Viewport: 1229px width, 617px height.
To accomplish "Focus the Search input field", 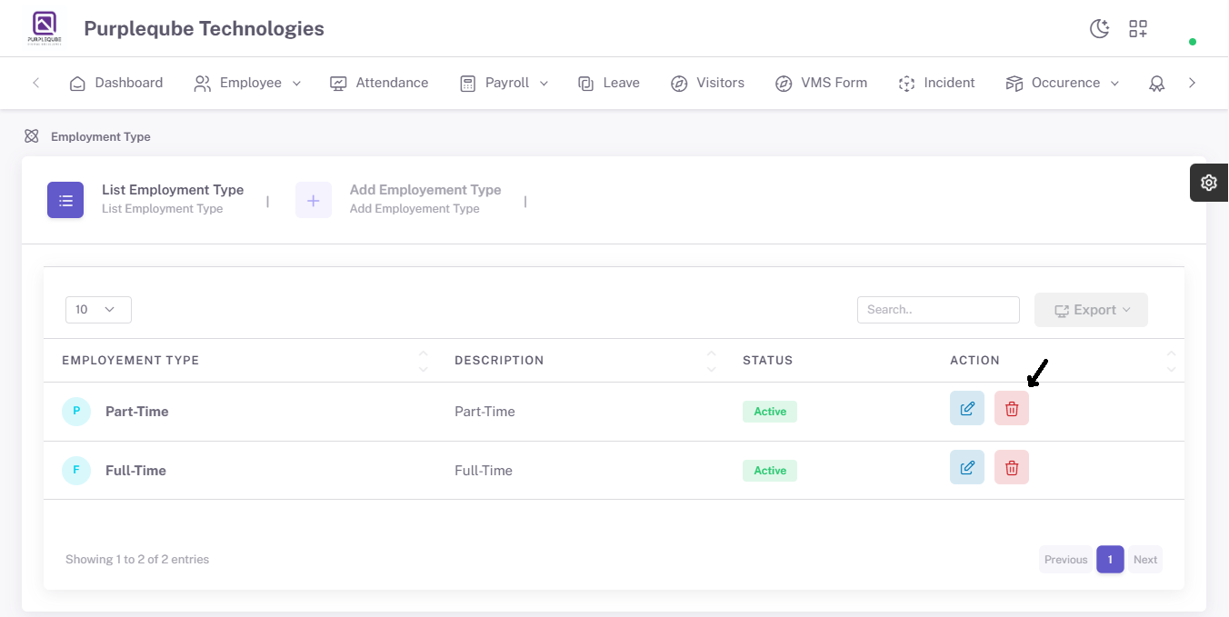I will pyautogui.click(x=938, y=310).
